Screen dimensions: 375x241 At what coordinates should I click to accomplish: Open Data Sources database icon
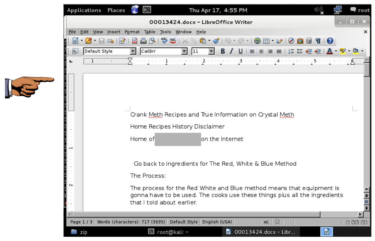coord(309,41)
